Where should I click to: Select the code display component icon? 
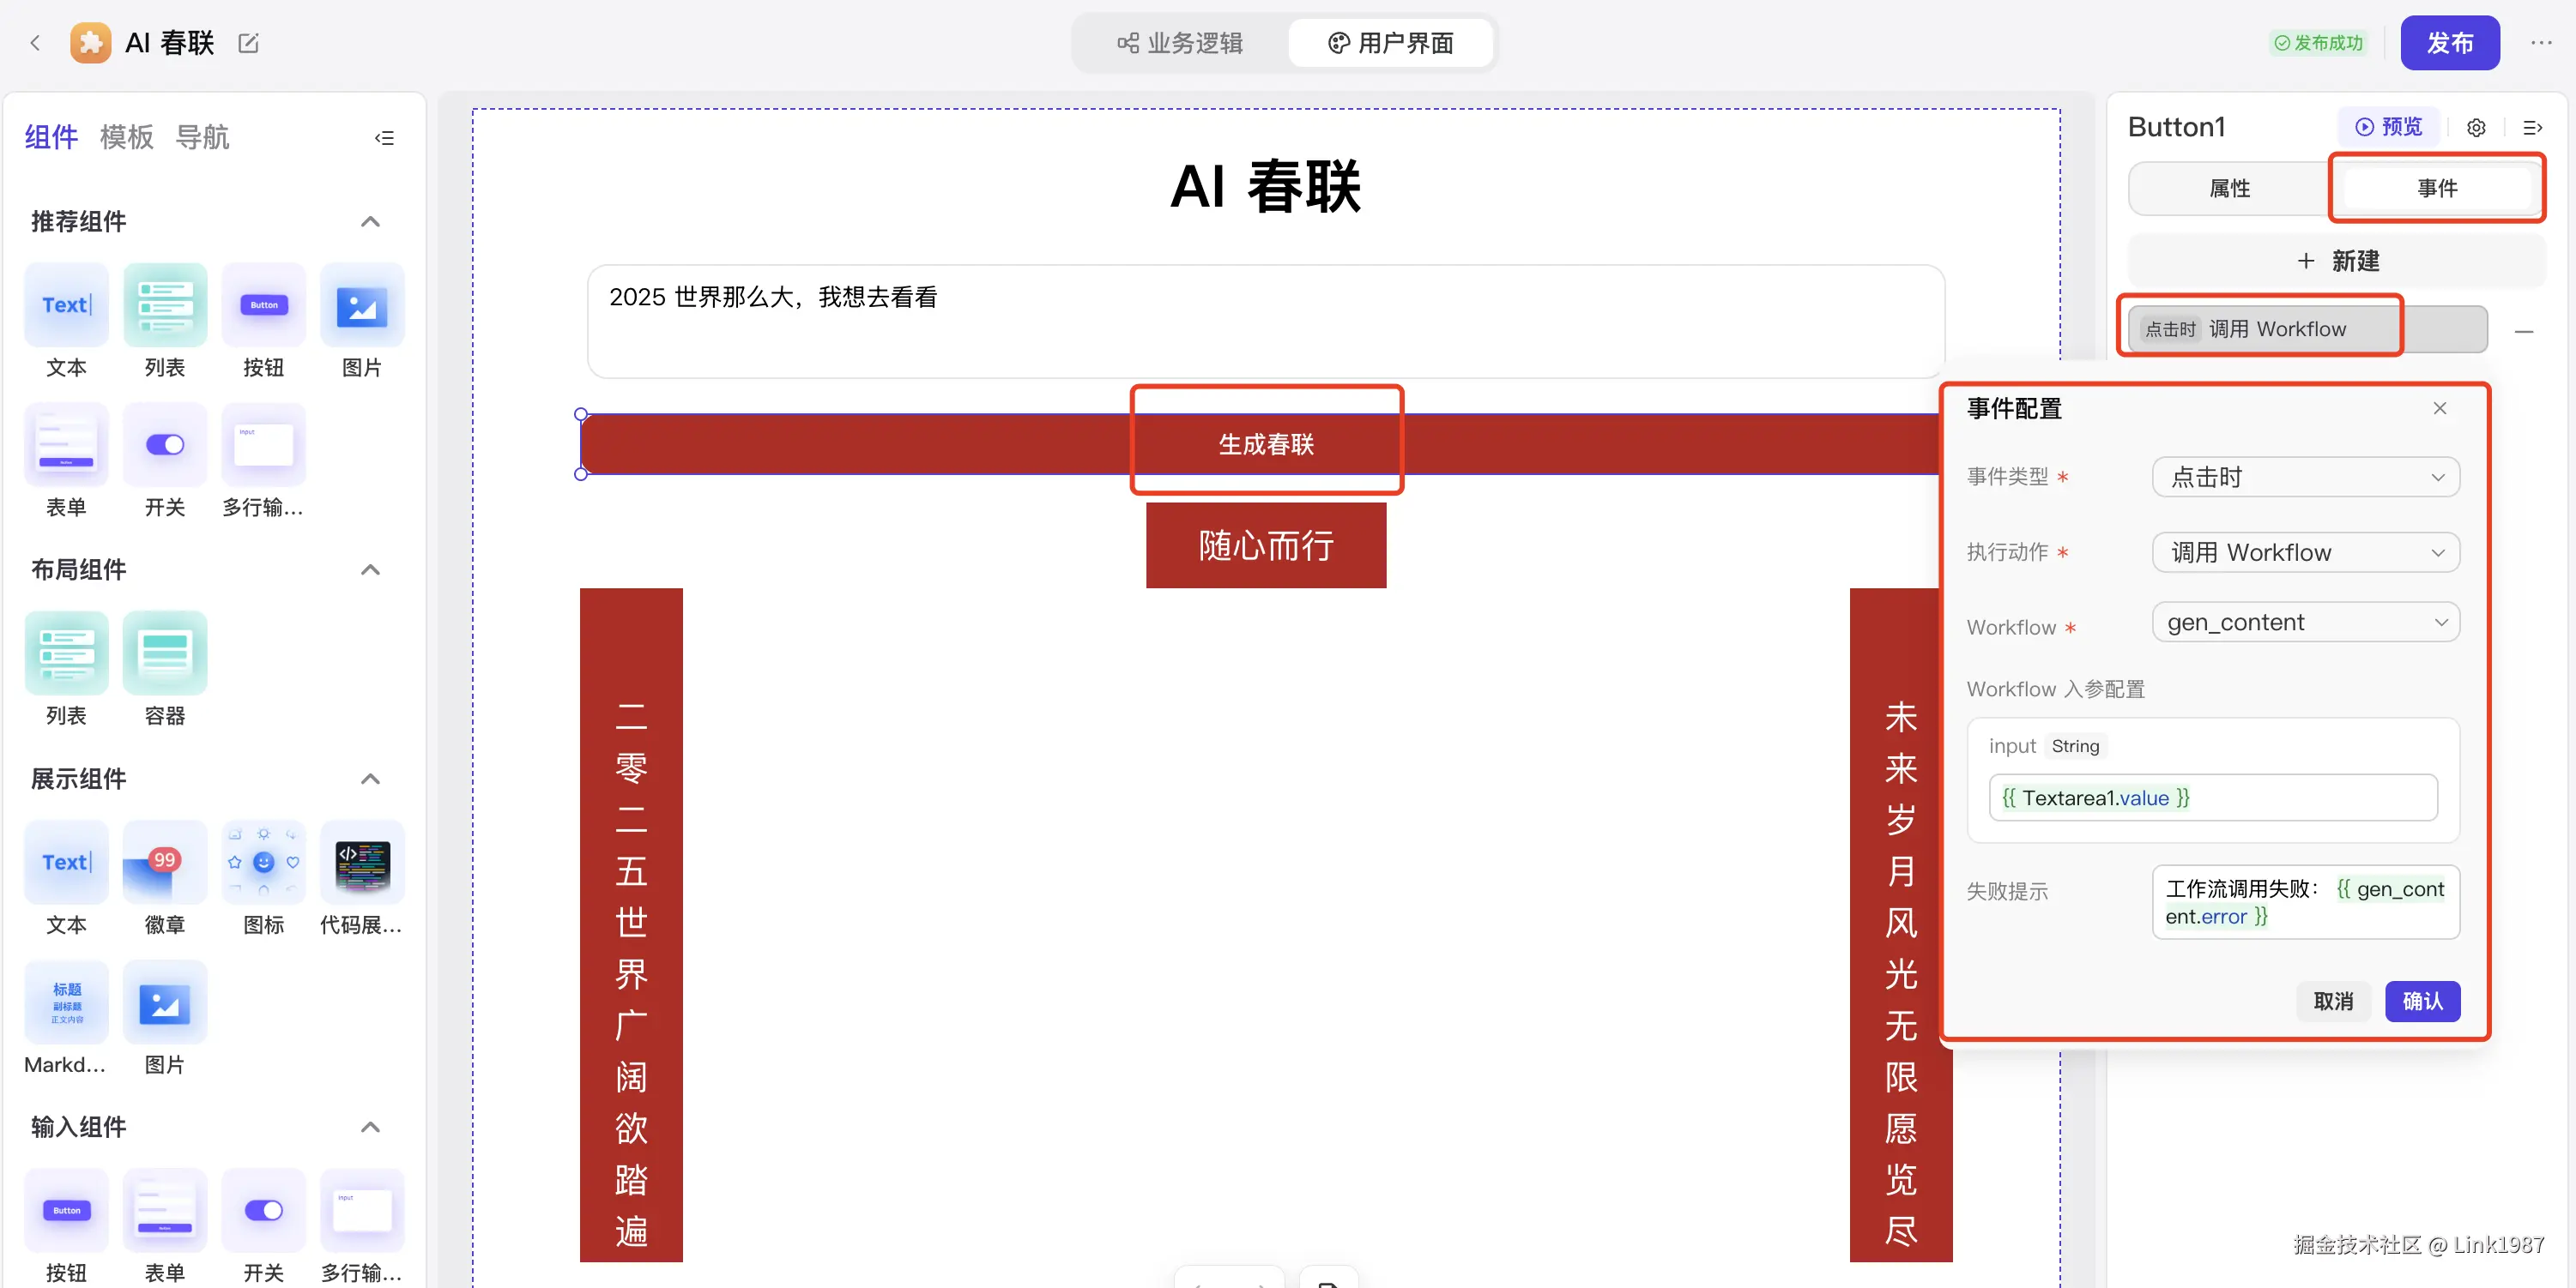(x=362, y=863)
